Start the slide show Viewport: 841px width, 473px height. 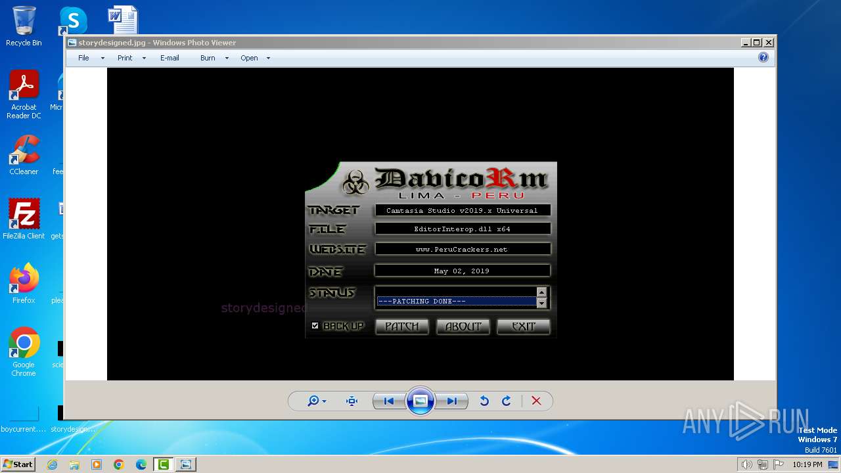point(420,401)
